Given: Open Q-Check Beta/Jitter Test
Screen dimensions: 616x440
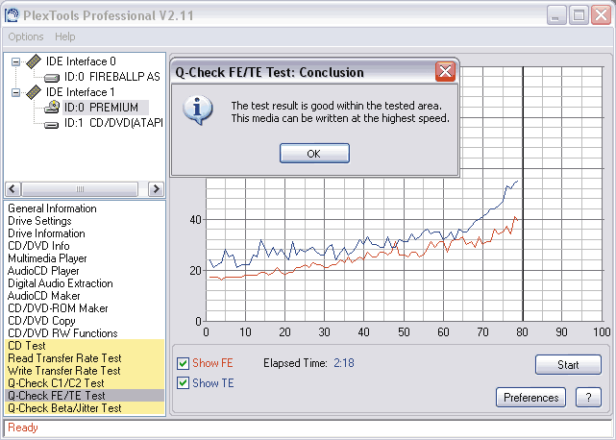Looking at the screenshot, I should pyautogui.click(x=85, y=408).
